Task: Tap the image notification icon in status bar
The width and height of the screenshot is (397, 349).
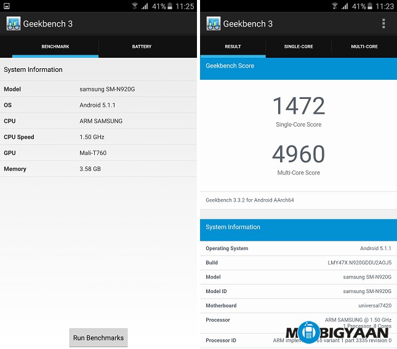Action: pos(7,6)
